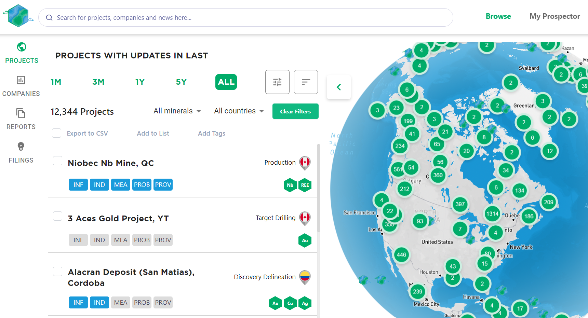This screenshot has width=588, height=318.
Task: Open map cluster marker 209
Action: click(549, 202)
